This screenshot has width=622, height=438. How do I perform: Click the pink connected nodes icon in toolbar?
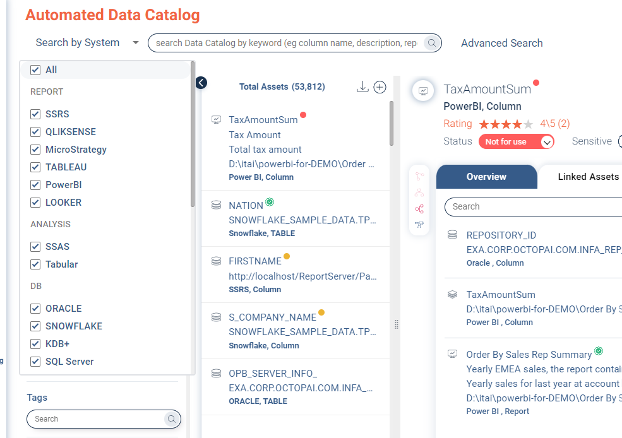click(x=419, y=209)
